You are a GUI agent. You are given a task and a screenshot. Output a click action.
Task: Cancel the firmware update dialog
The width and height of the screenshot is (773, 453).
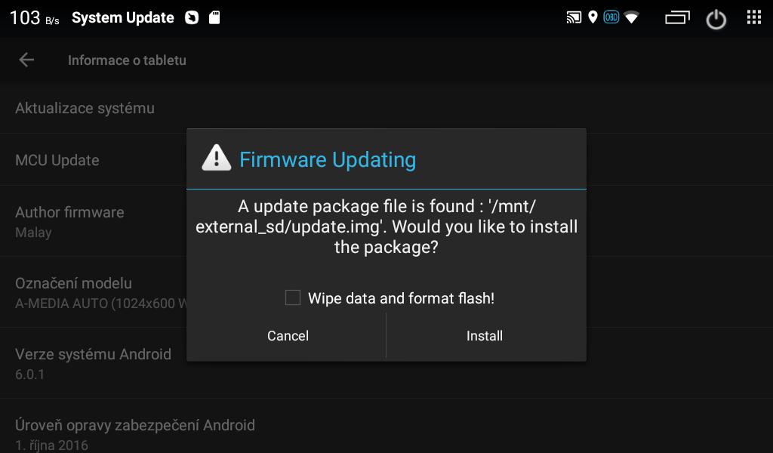288,336
